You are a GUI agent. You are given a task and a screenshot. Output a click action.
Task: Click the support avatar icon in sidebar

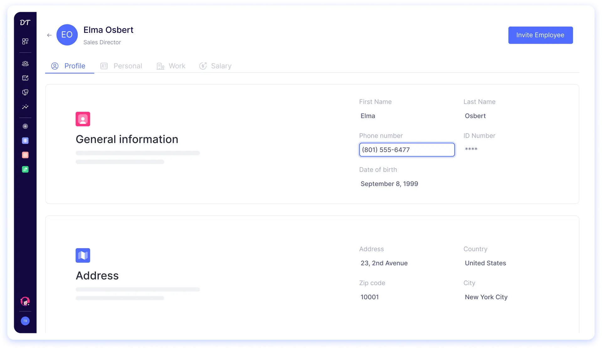pyautogui.click(x=25, y=301)
